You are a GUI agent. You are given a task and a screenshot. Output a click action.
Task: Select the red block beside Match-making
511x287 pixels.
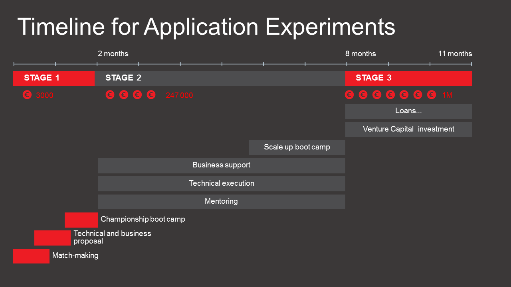[x=31, y=256]
